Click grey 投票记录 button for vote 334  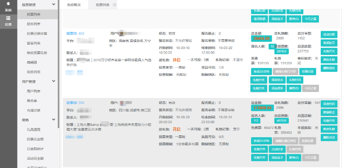tap(307, 141)
